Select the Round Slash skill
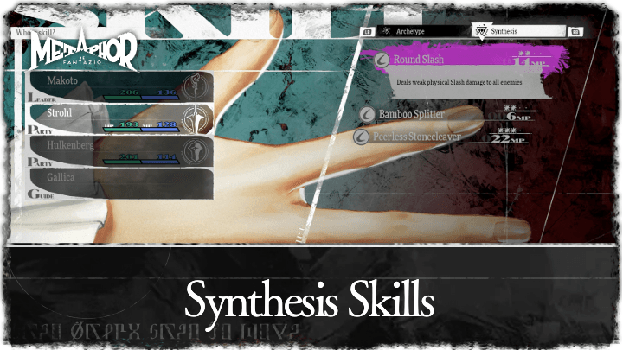The image size is (623, 350). pos(463,60)
